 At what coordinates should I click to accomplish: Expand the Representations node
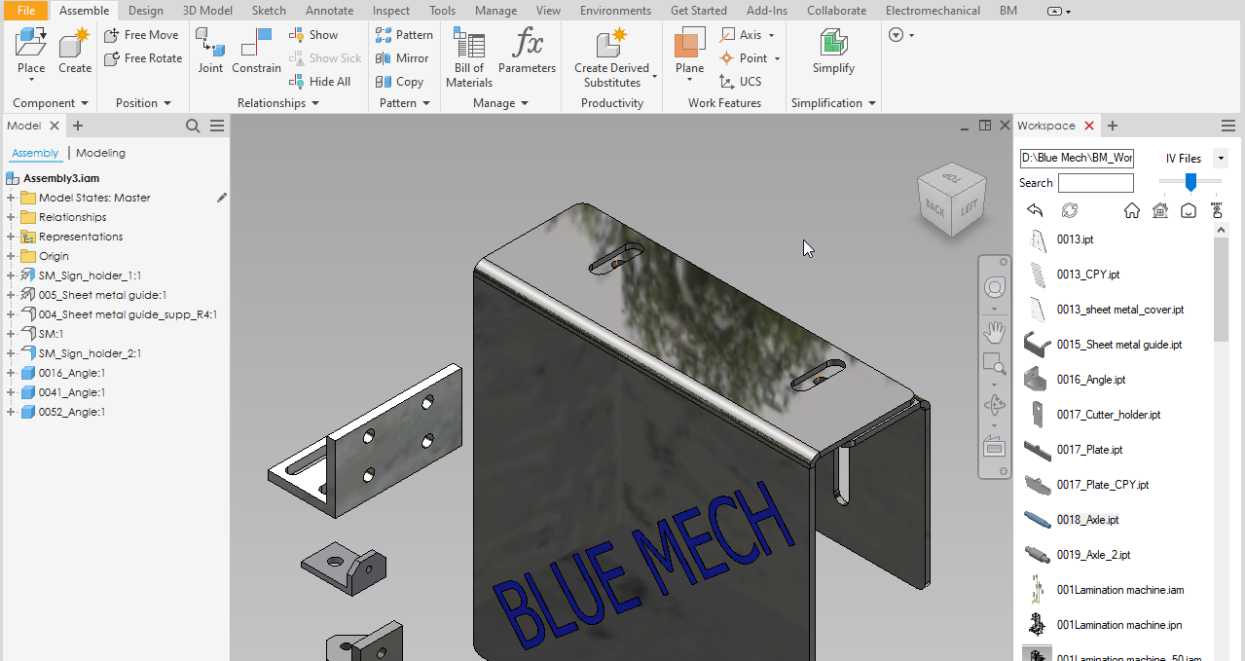[11, 237]
